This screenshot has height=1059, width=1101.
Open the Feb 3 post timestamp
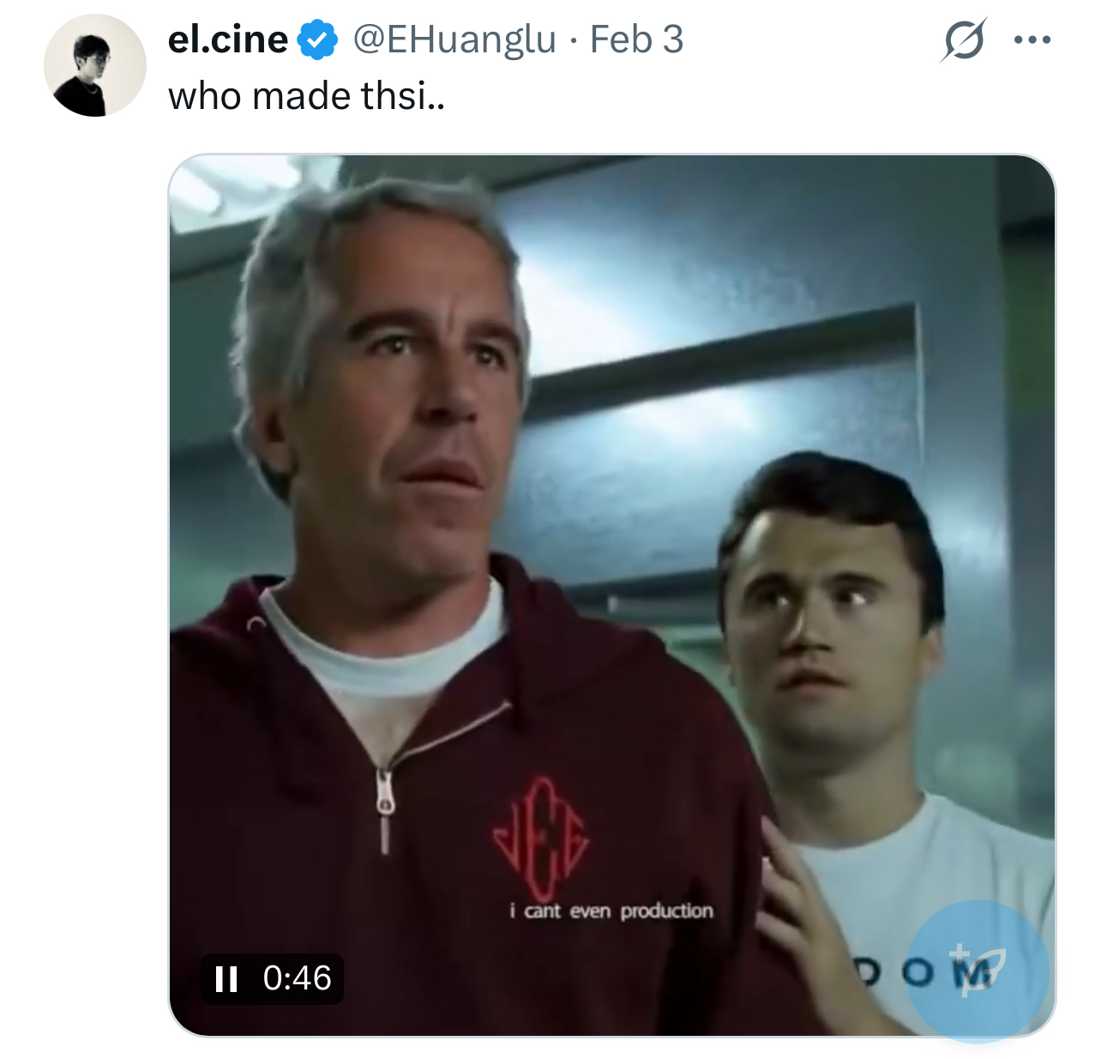click(x=636, y=39)
